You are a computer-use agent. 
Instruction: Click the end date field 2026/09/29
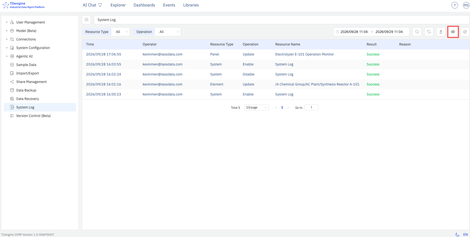[389, 32]
